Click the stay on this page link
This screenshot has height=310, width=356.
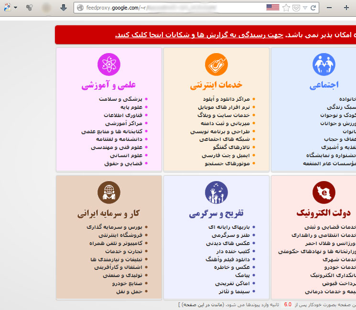(x=202, y=305)
